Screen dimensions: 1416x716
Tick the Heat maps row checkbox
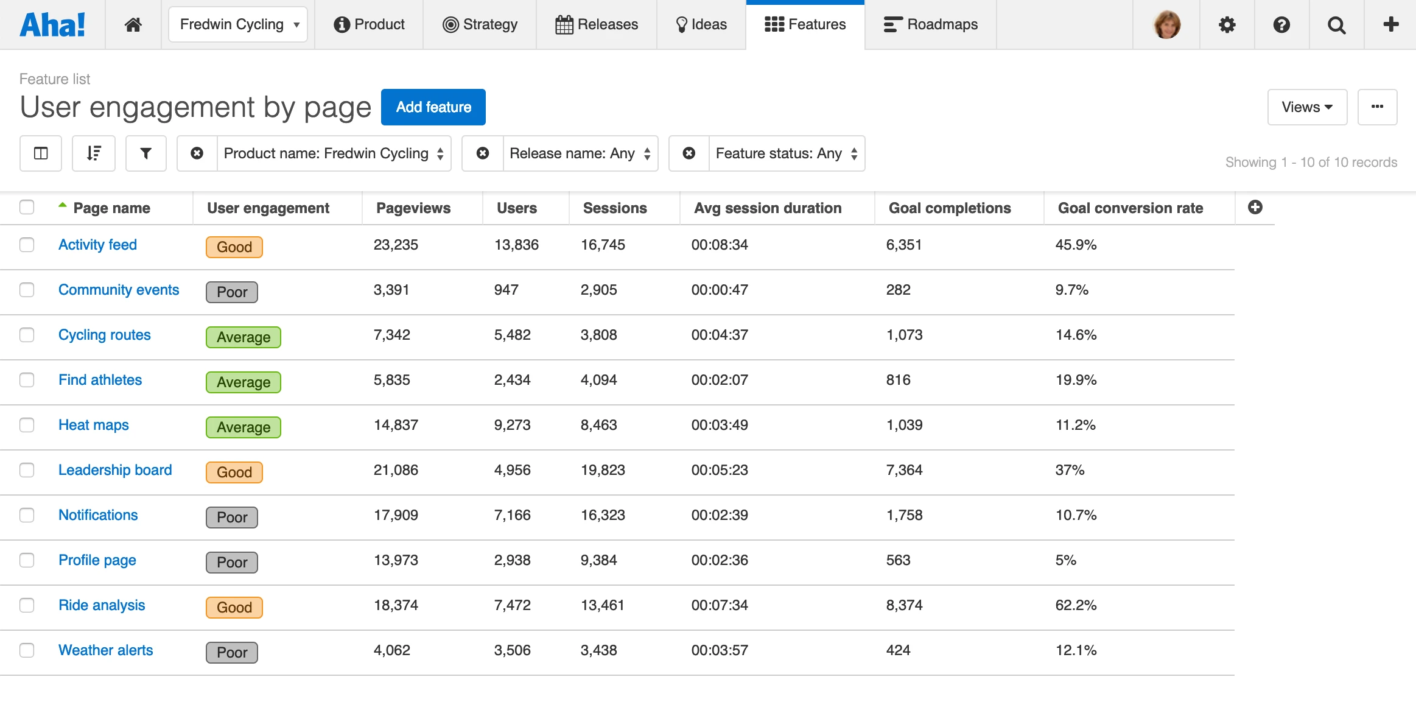(27, 425)
